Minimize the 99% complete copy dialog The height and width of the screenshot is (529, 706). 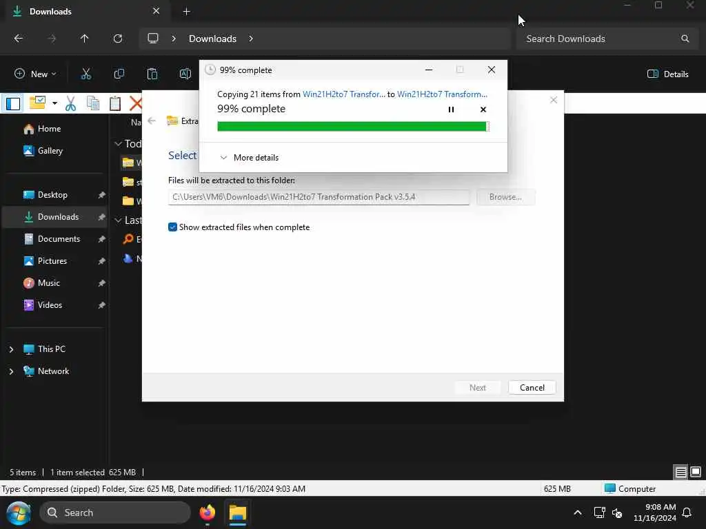coord(429,70)
